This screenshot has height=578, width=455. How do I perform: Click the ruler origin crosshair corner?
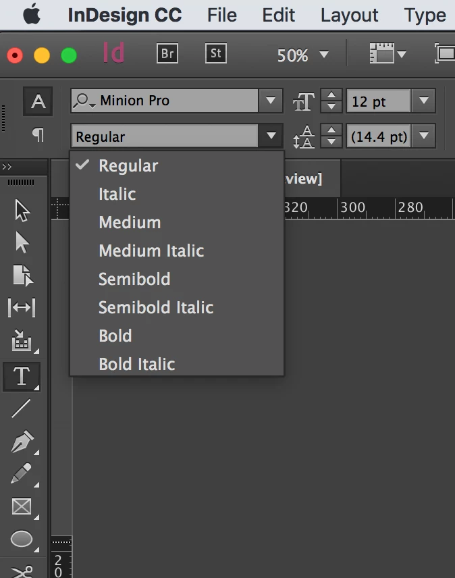coord(59,208)
